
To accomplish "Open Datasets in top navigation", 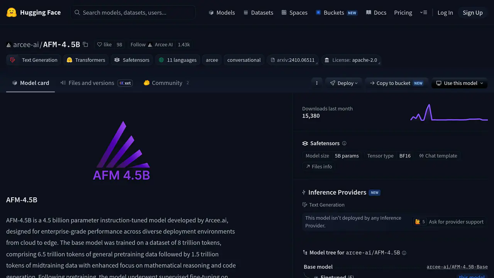I will tap(258, 12).
